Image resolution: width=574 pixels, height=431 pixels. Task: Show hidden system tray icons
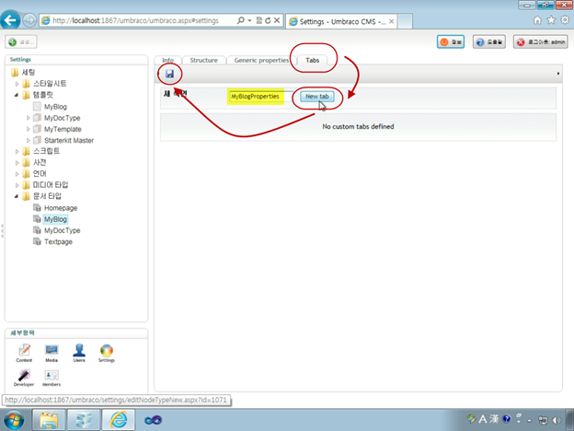pos(529,420)
